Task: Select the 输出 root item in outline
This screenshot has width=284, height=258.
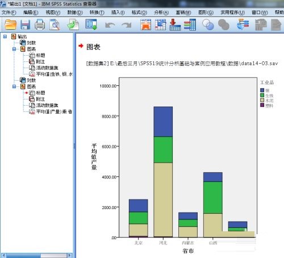Action: point(22,36)
